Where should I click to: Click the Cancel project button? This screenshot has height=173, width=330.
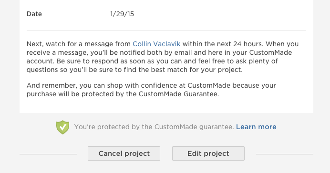coord(124,153)
